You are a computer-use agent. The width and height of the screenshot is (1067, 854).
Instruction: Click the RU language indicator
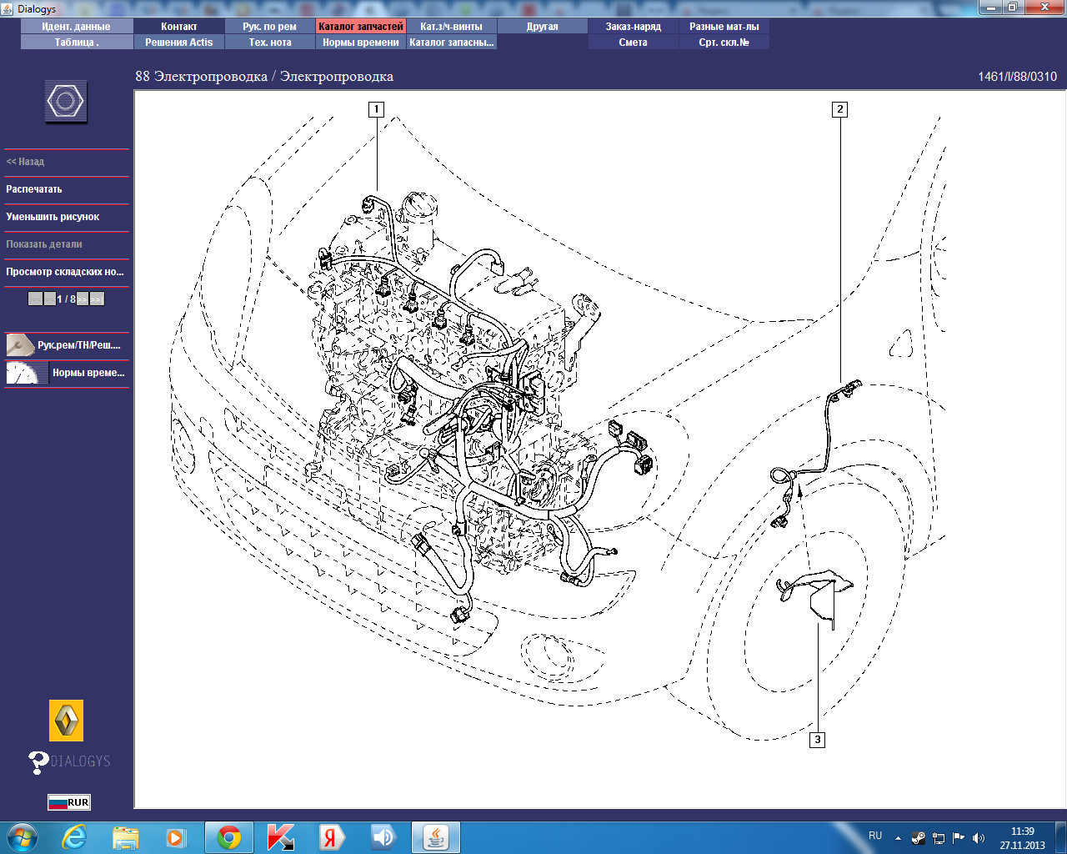pyautogui.click(x=875, y=836)
